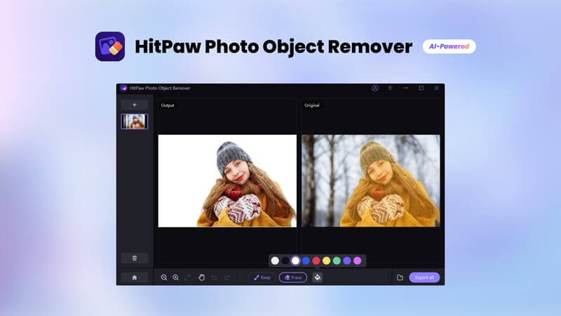Close the HitPaw window
This screenshot has height=316, width=561.
click(436, 88)
